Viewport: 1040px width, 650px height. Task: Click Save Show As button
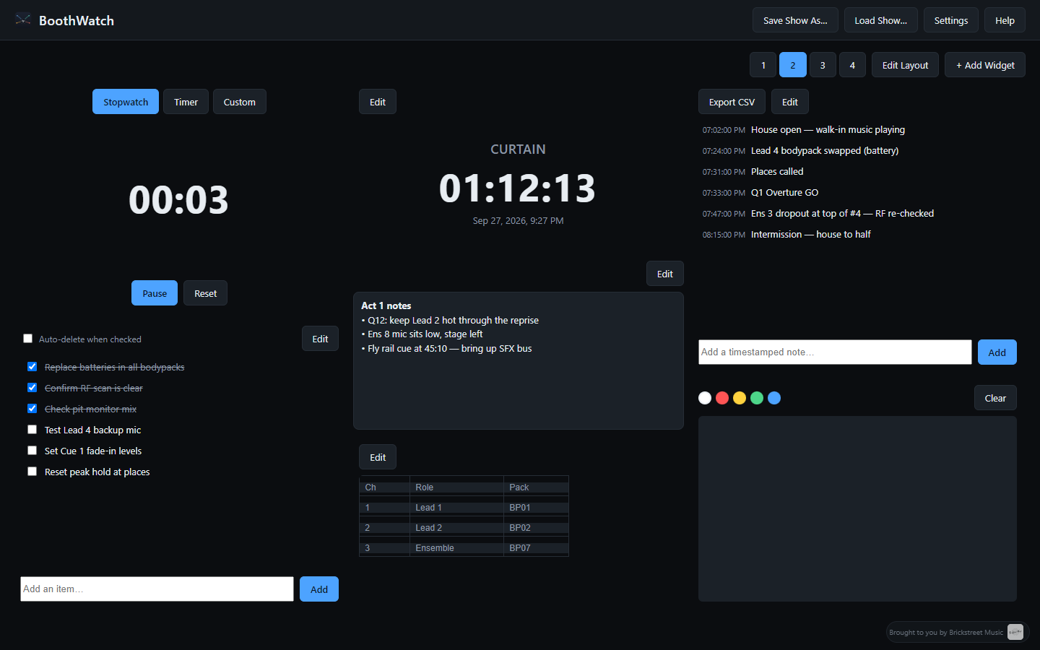[795, 20]
